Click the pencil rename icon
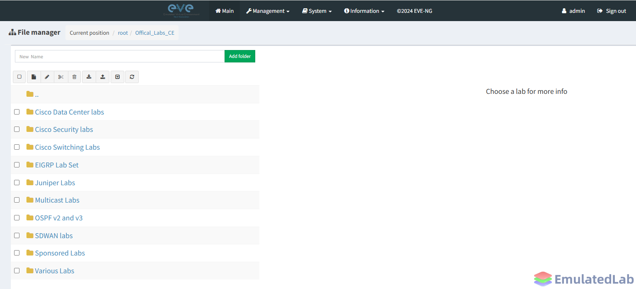The height and width of the screenshot is (289, 636). tap(47, 77)
